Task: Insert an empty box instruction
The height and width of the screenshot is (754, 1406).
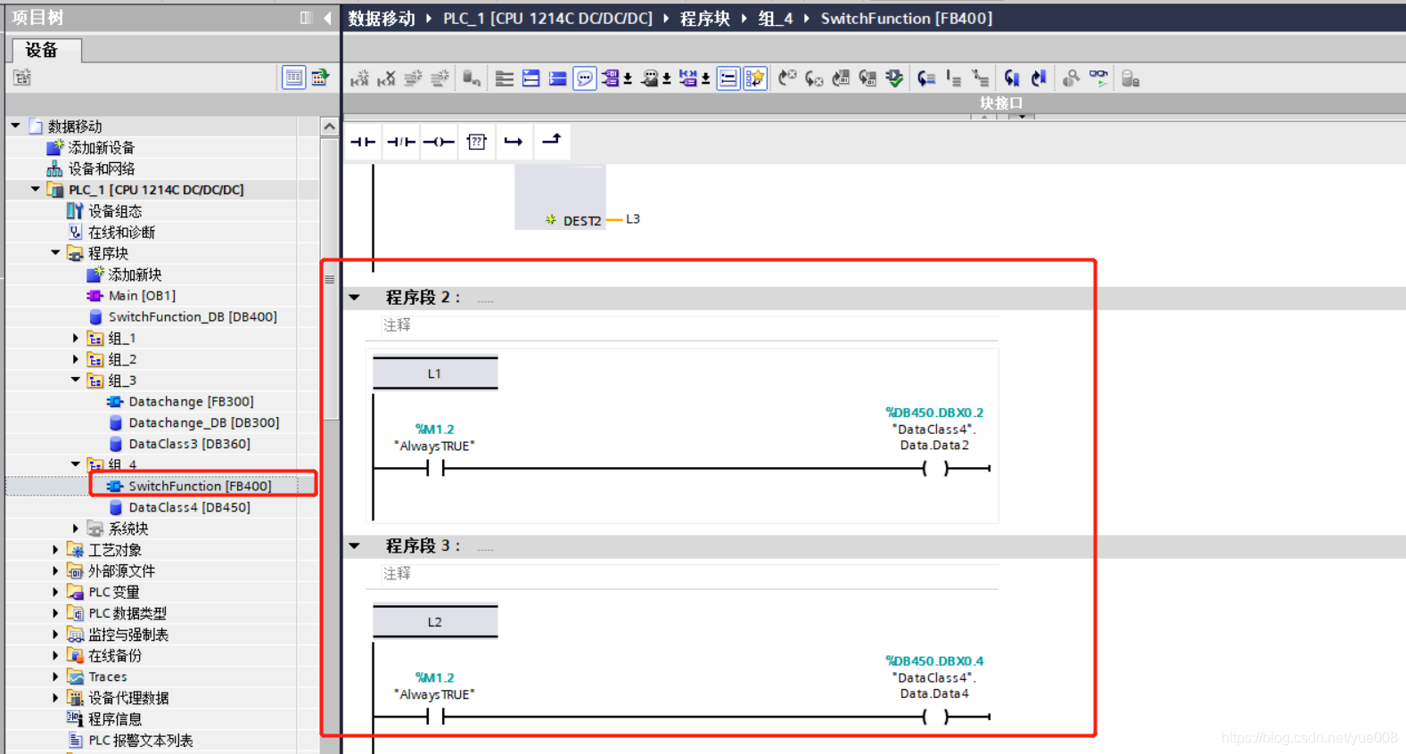Action: coord(477,142)
